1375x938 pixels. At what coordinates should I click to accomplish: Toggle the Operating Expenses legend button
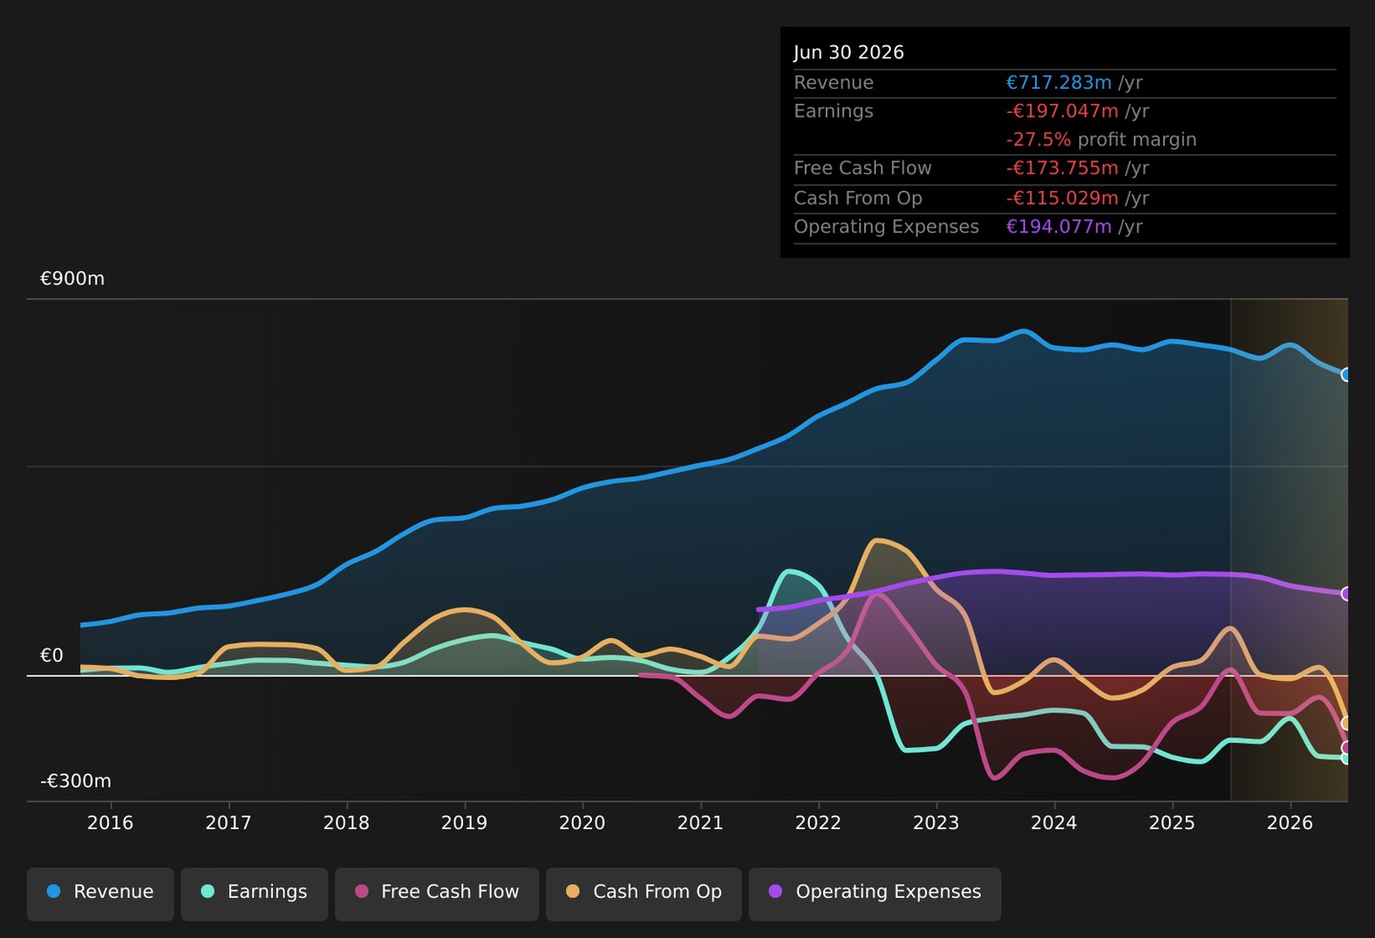(x=875, y=894)
